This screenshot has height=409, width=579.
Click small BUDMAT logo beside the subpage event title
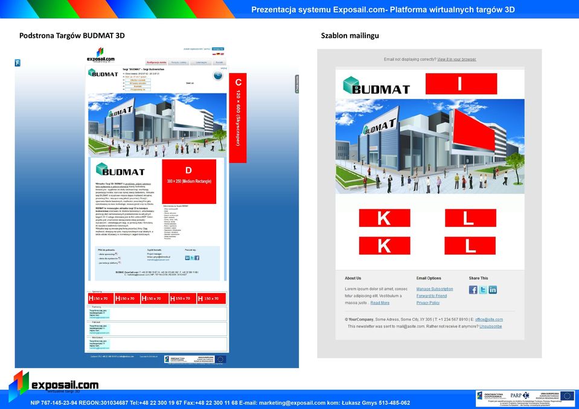(x=103, y=72)
